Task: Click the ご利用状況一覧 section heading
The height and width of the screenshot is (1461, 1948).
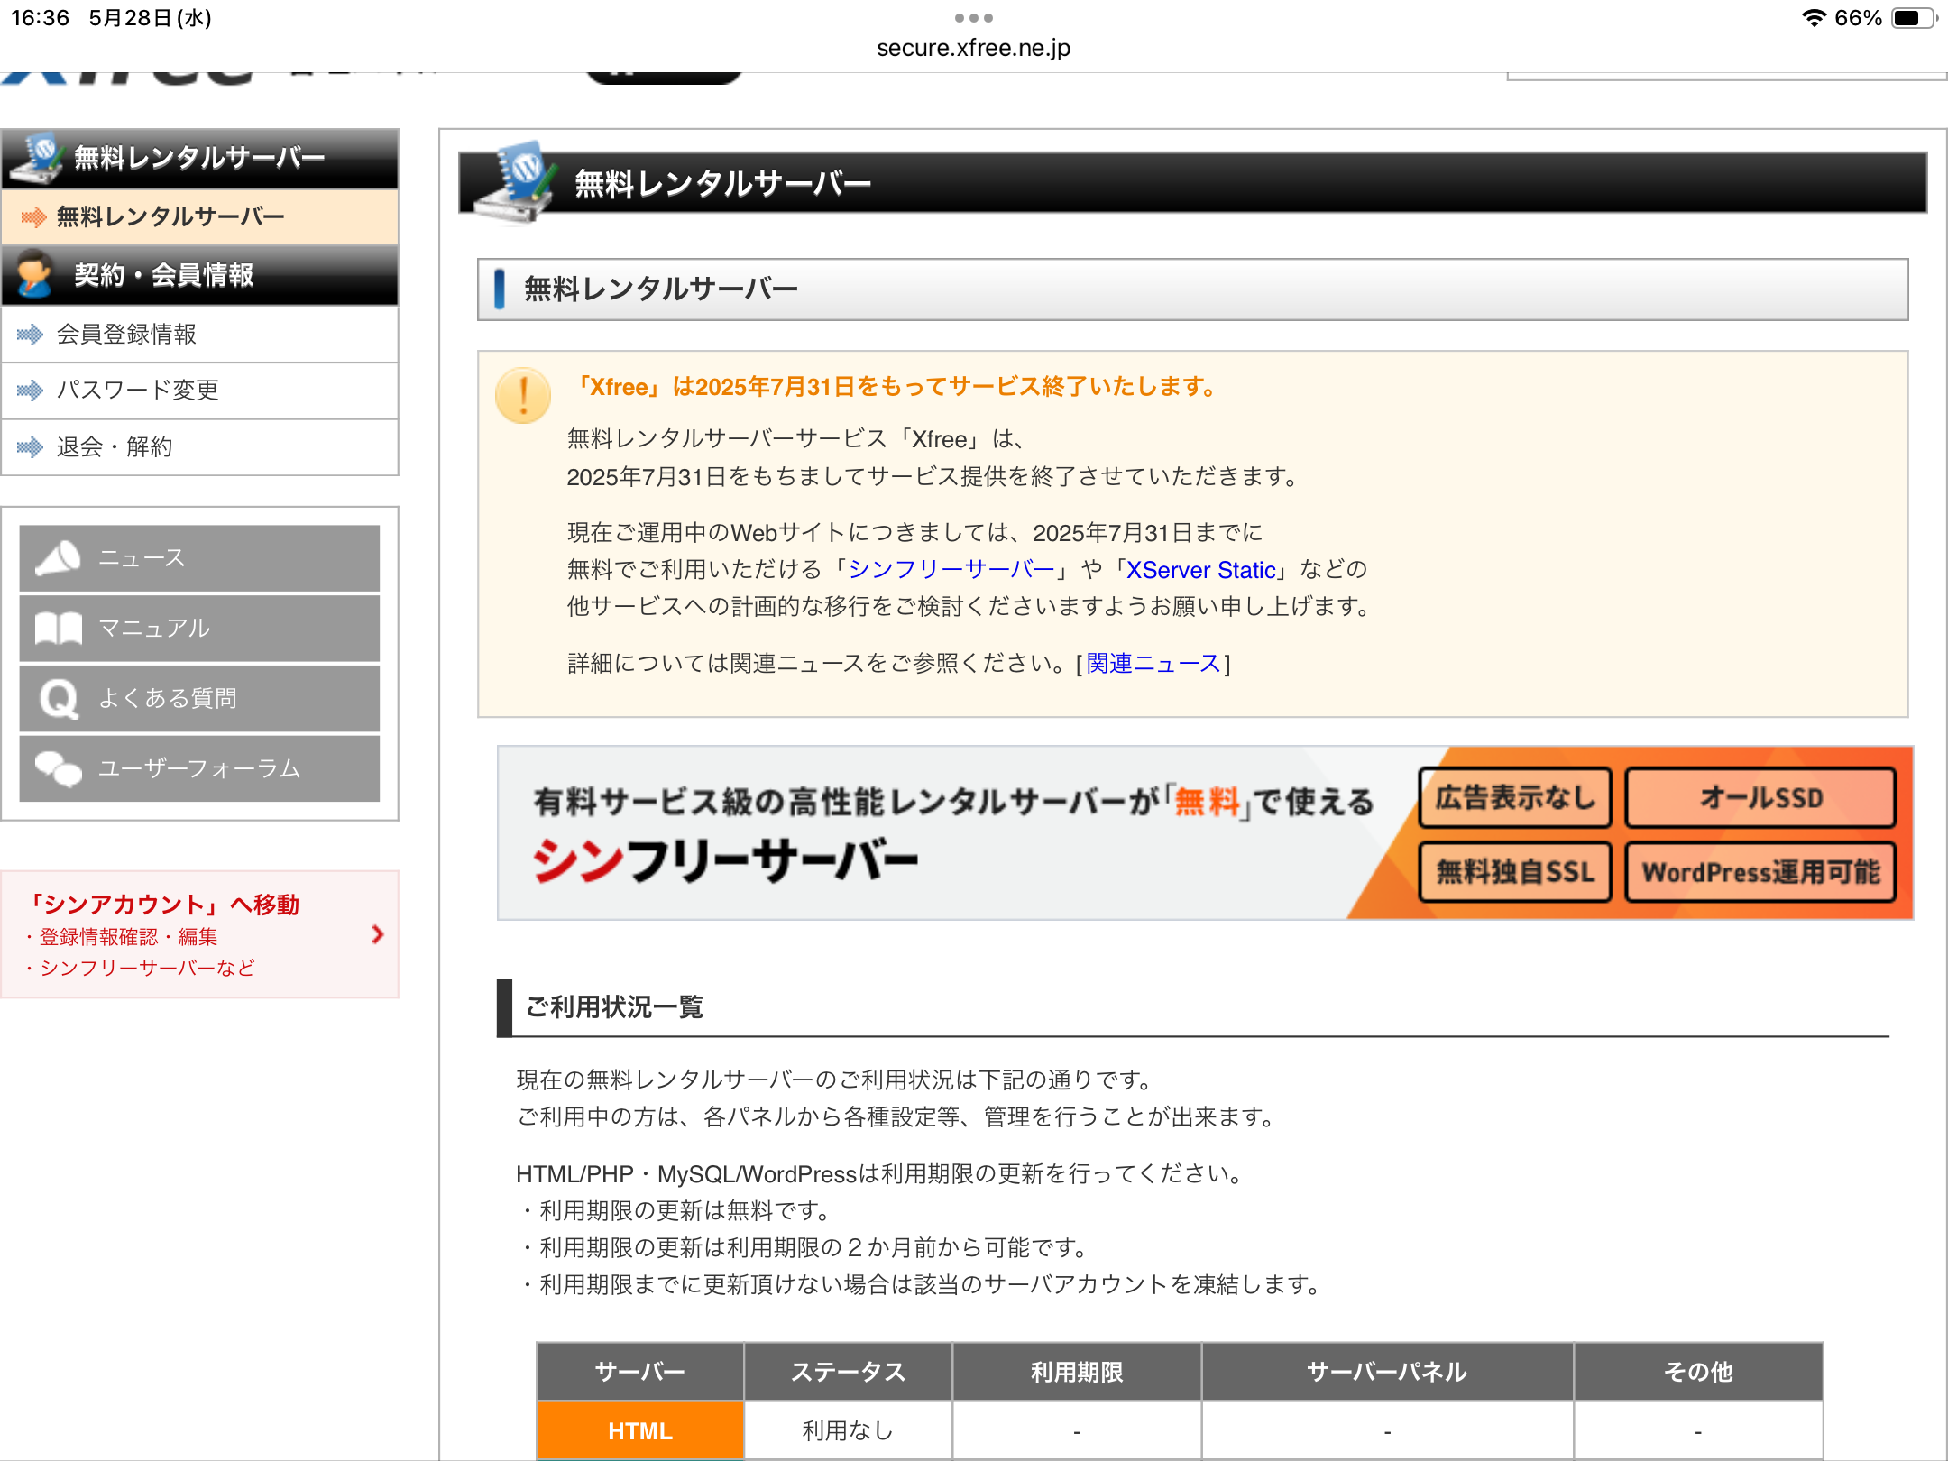Action: tap(614, 1007)
